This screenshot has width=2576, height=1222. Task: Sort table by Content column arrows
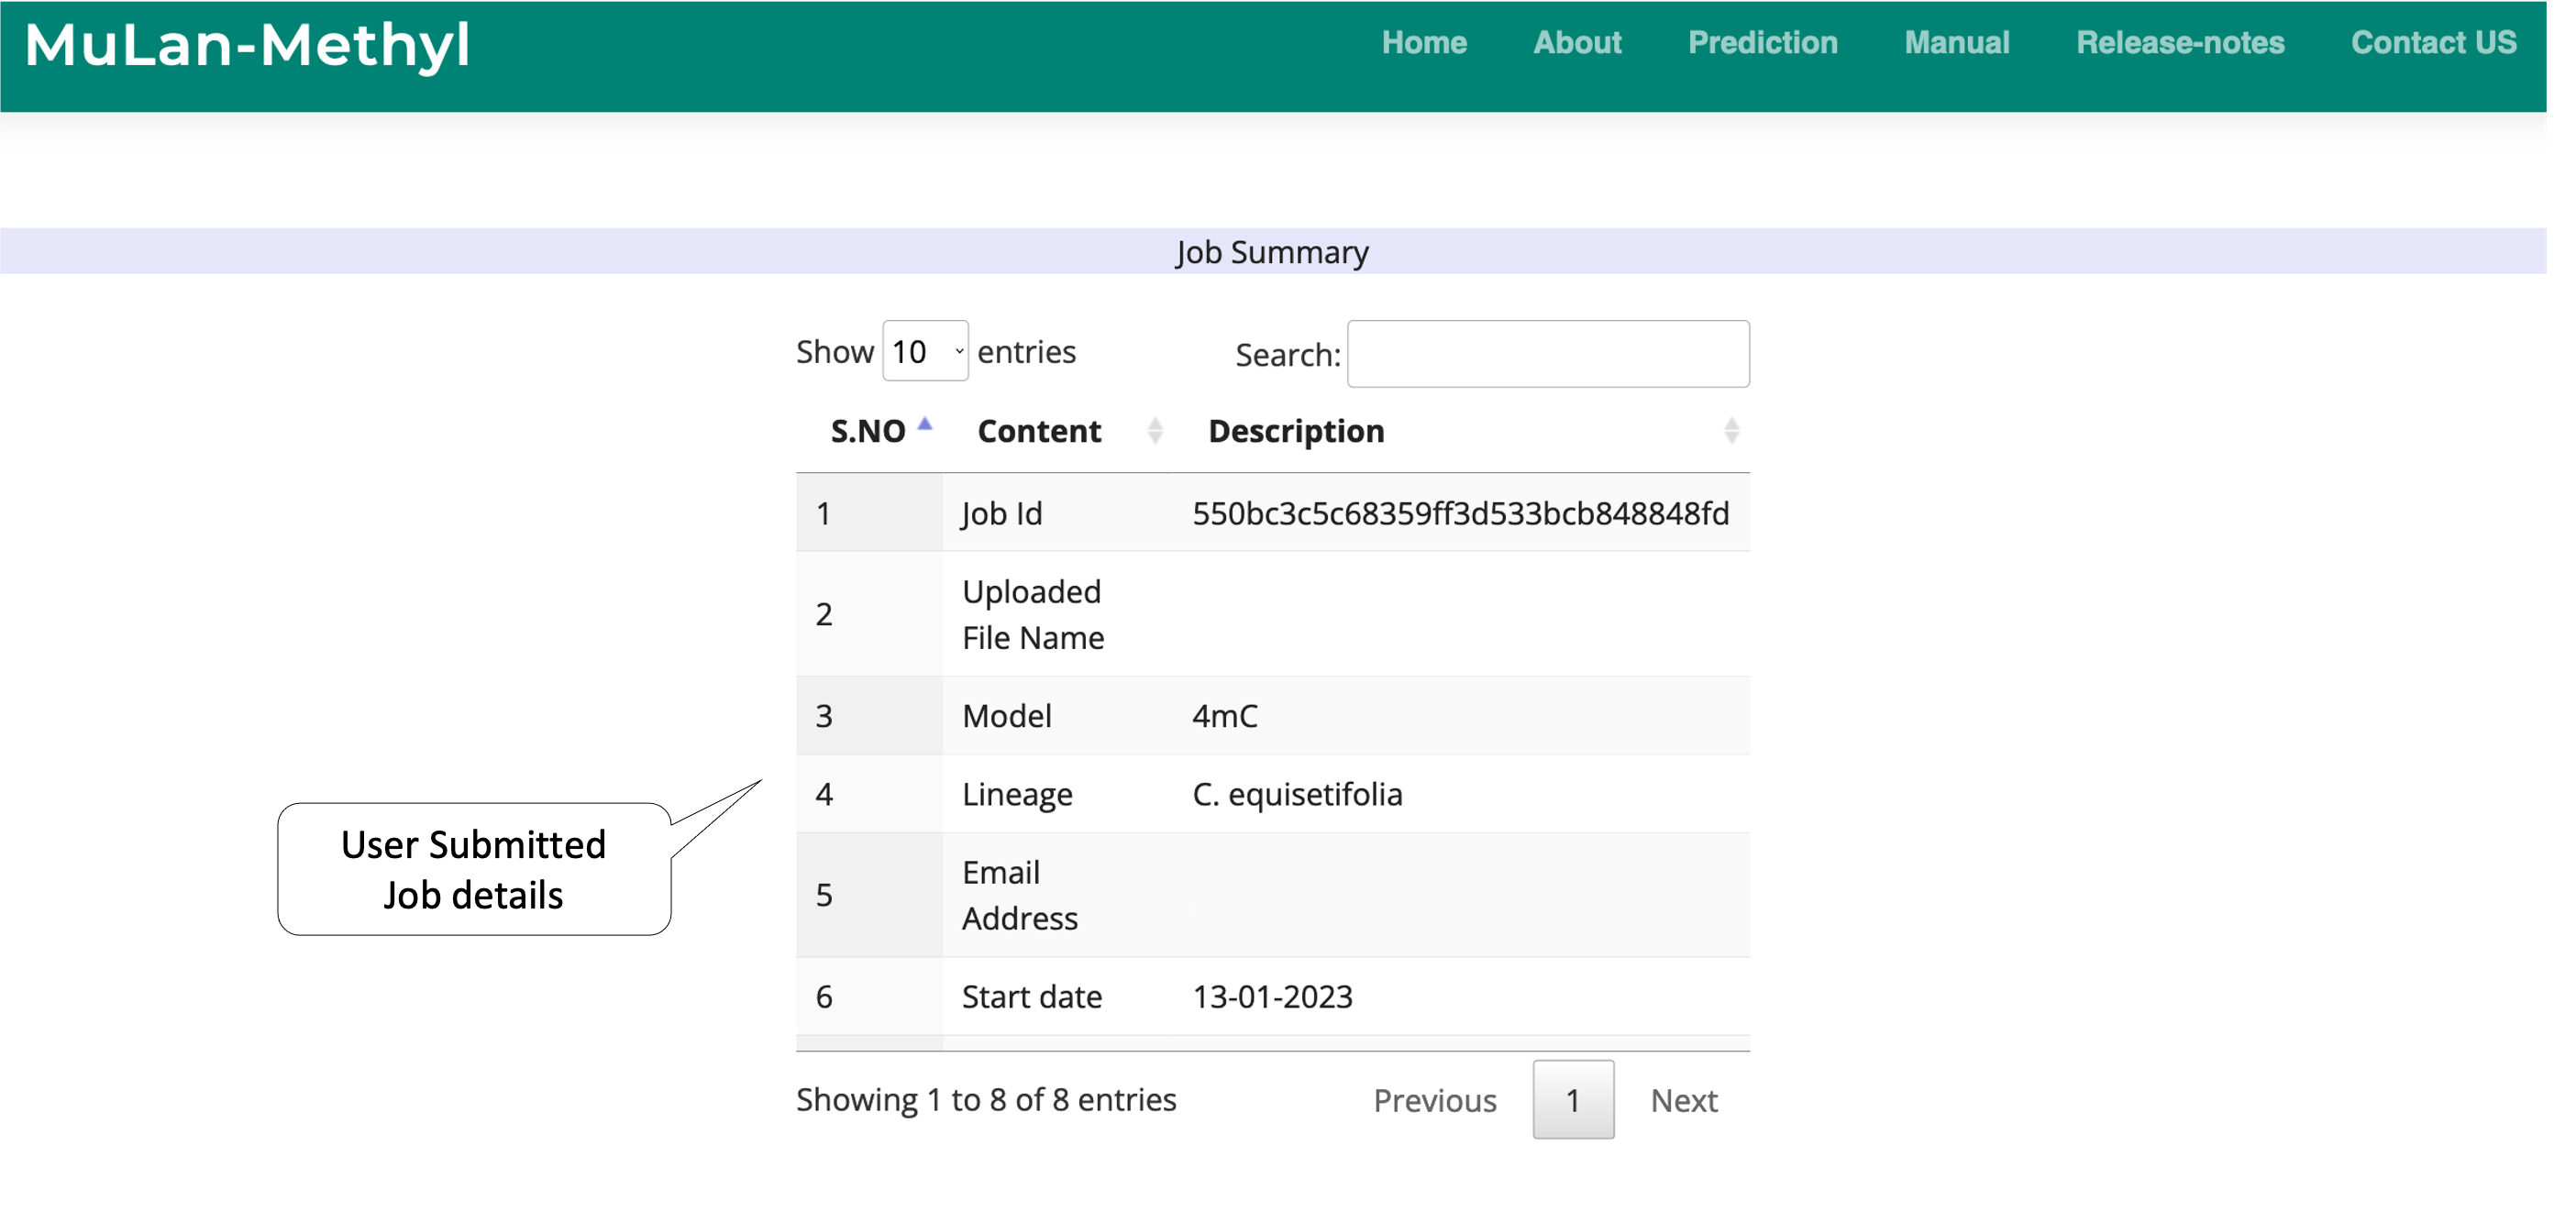(x=1155, y=431)
